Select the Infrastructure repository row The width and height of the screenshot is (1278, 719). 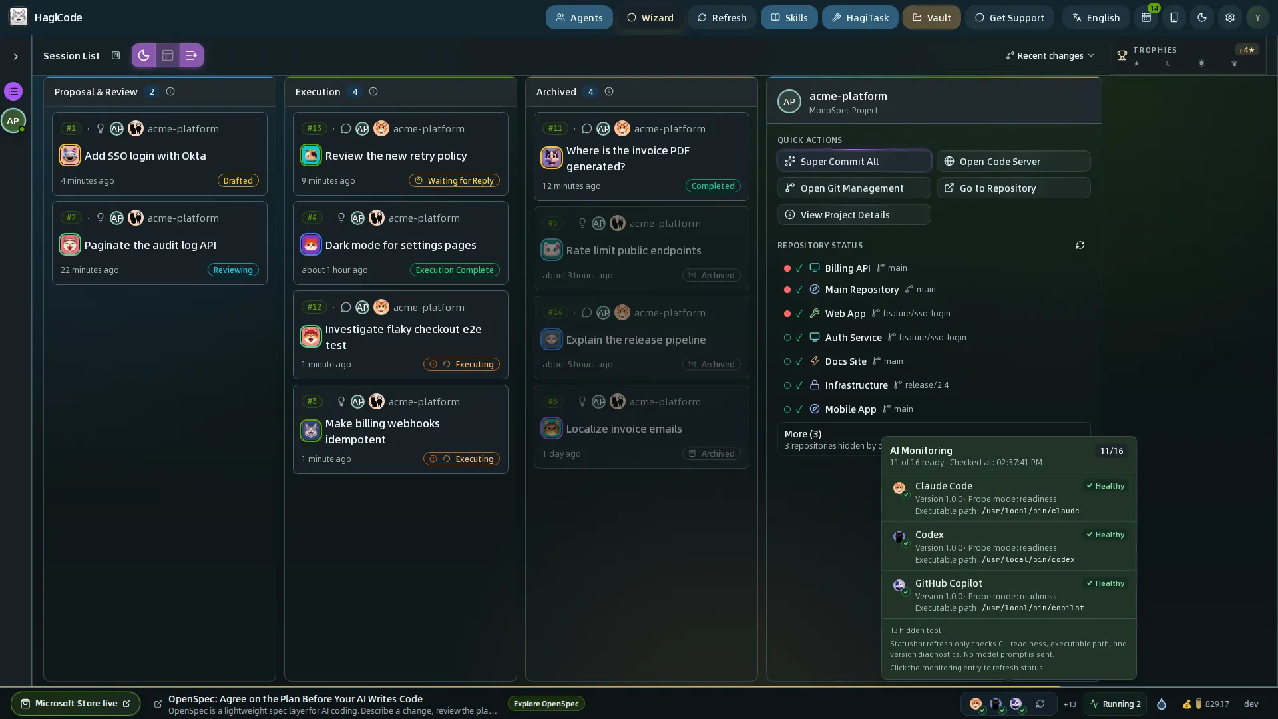coord(934,385)
